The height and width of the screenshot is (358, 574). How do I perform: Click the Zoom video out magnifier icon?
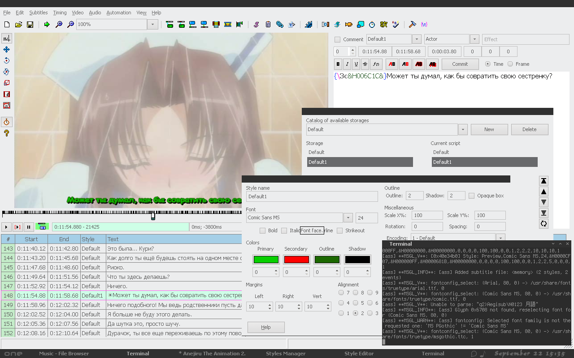point(70,25)
